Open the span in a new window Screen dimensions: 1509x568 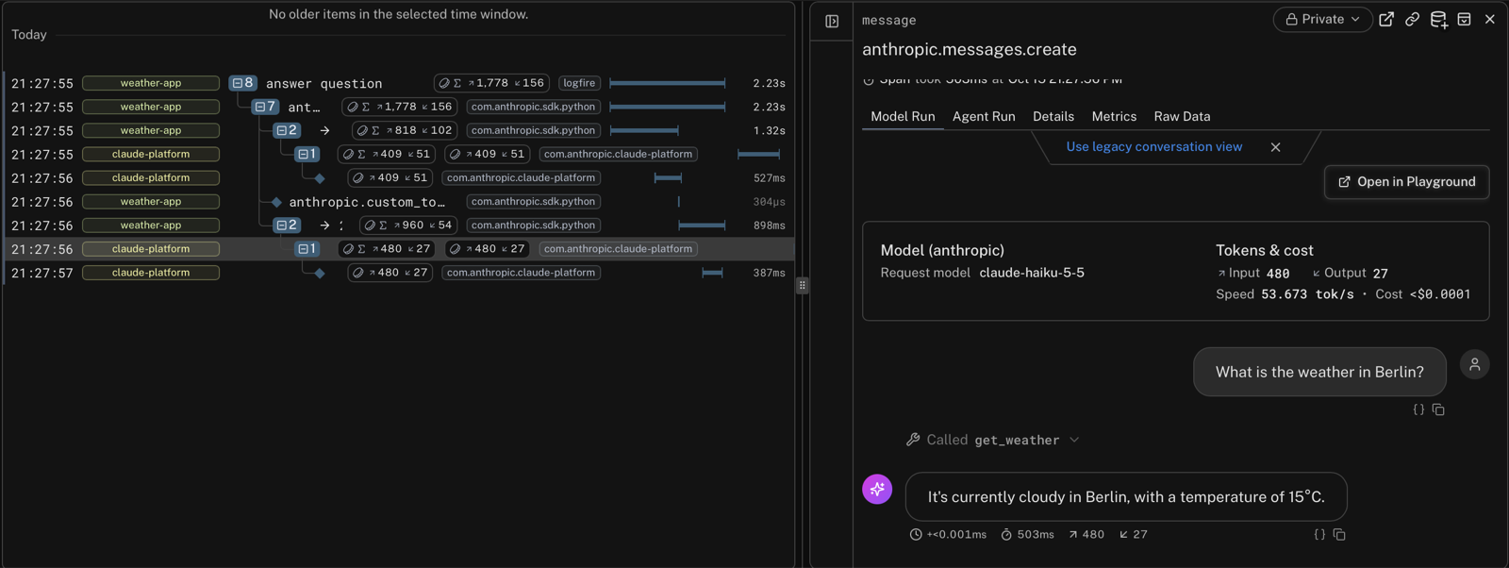(1386, 19)
